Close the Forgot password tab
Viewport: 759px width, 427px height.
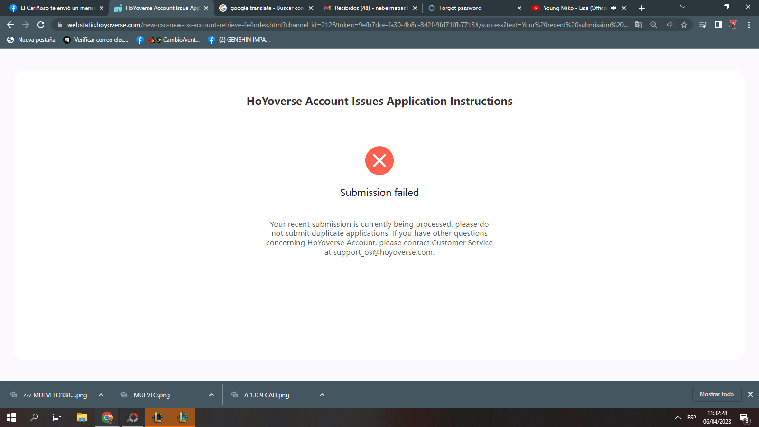[x=519, y=8]
